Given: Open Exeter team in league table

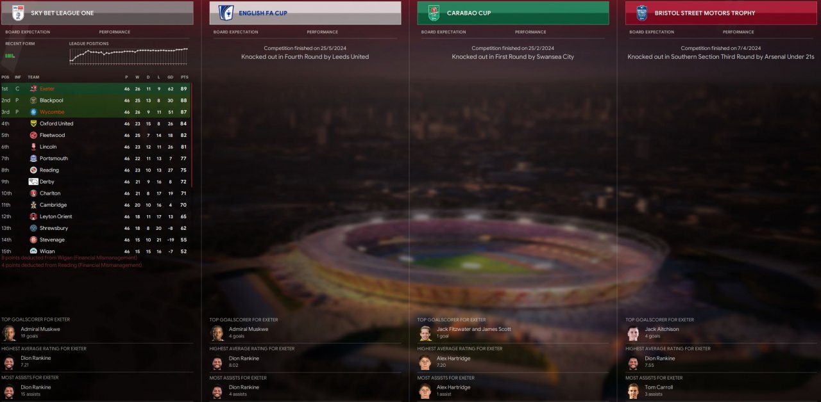Looking at the screenshot, I should [x=47, y=89].
